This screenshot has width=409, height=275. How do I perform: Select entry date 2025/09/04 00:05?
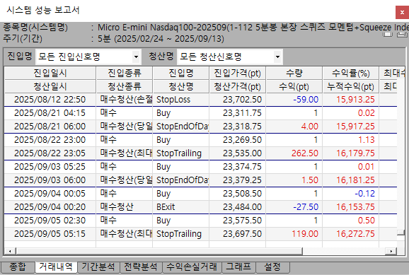(50, 194)
